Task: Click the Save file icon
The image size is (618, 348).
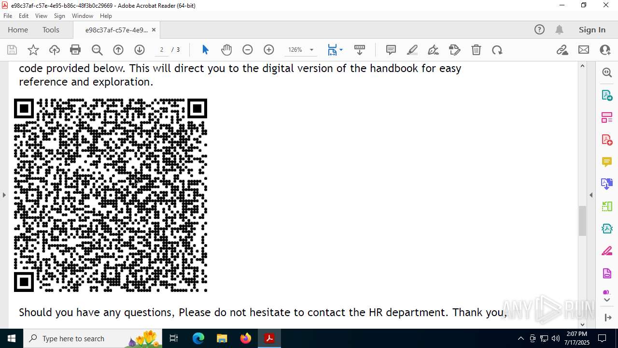Action: pos(12,50)
